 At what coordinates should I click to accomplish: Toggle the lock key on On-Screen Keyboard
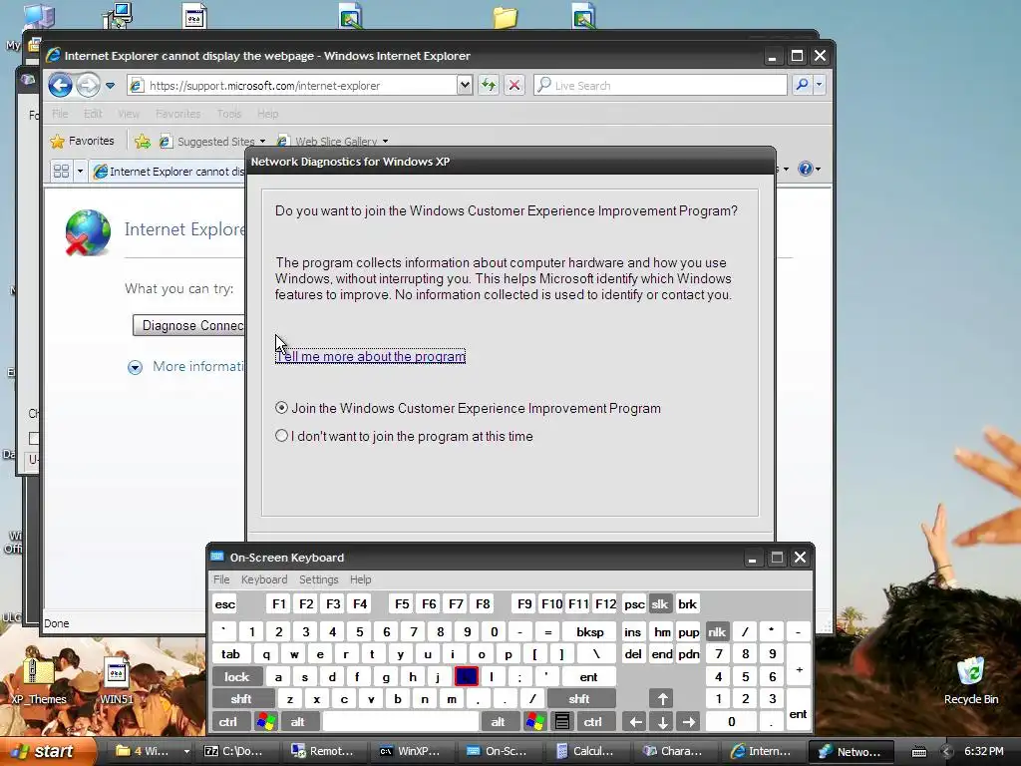(x=237, y=677)
